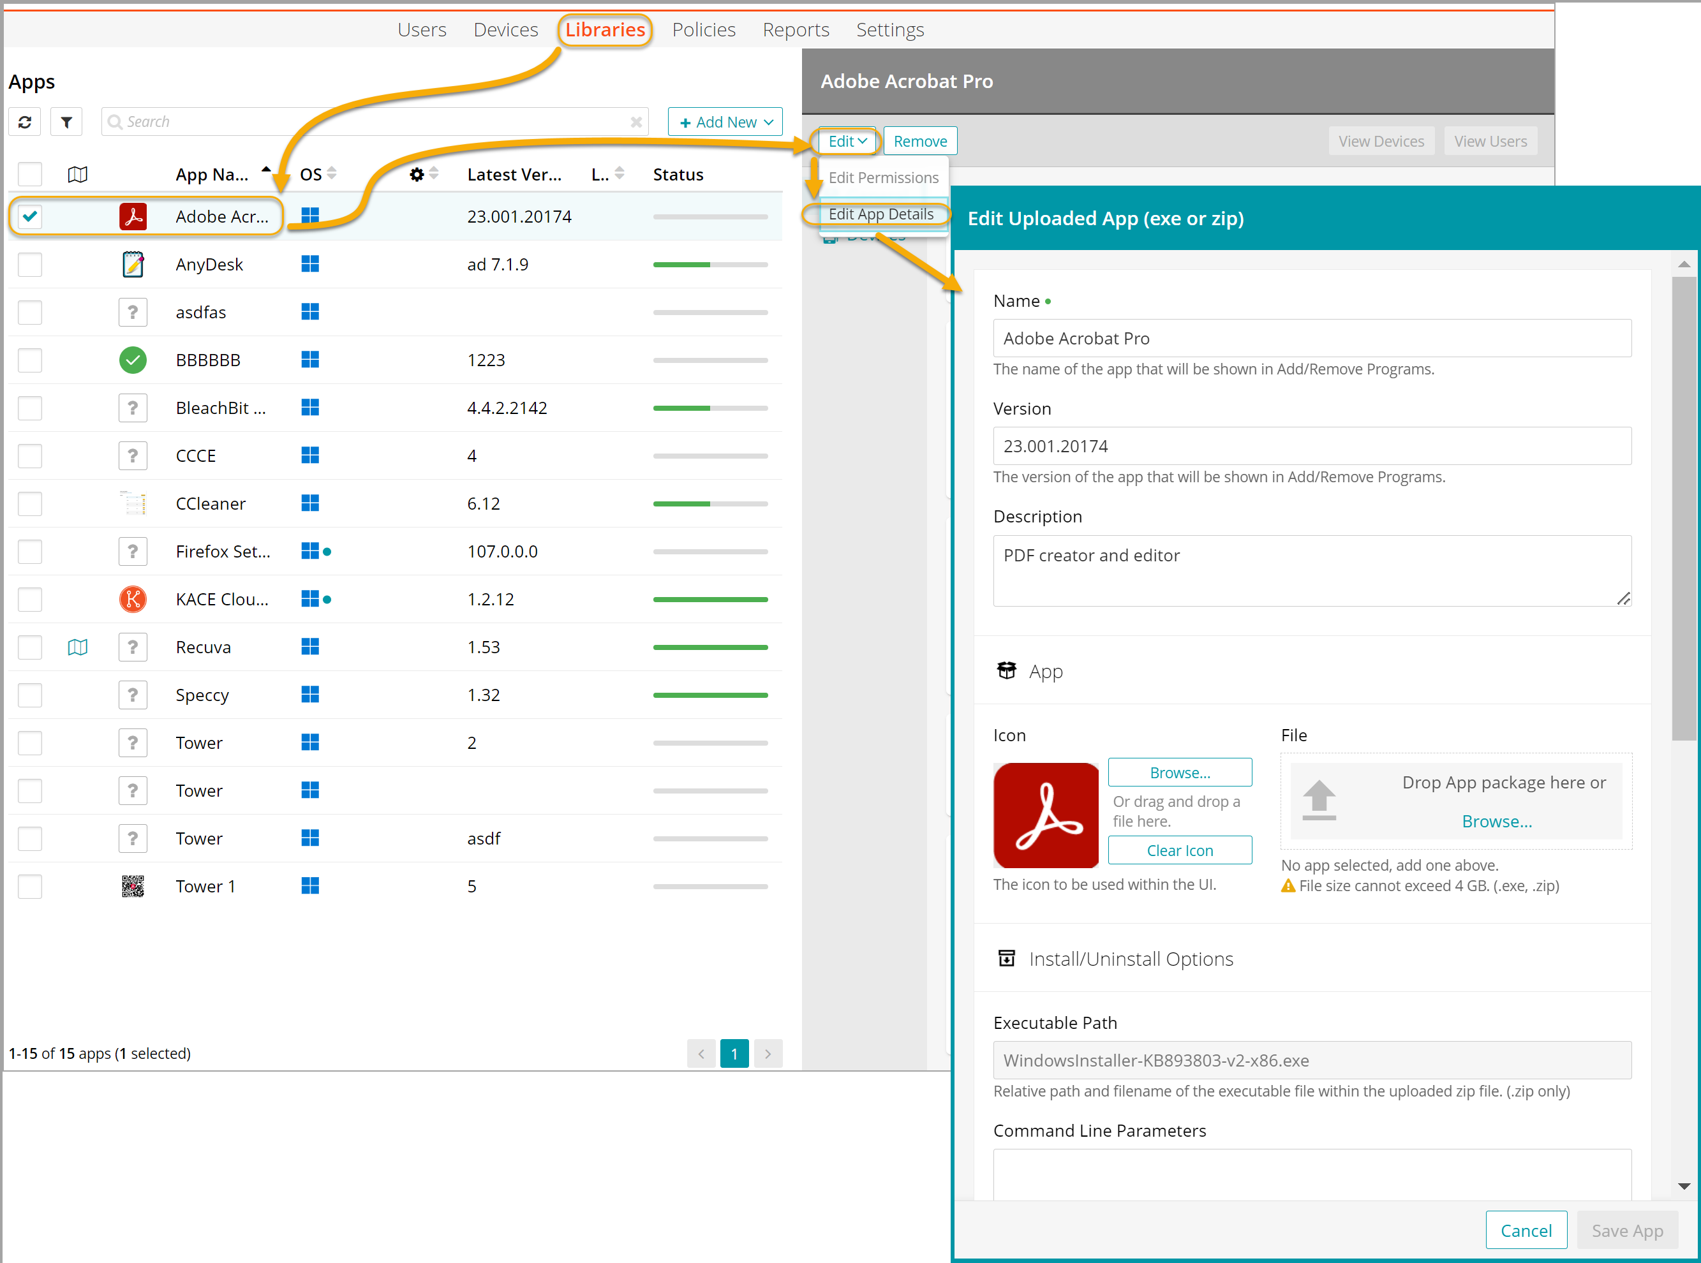The height and width of the screenshot is (1263, 1701).
Task: Switch to the Policies tab
Action: [x=703, y=30]
